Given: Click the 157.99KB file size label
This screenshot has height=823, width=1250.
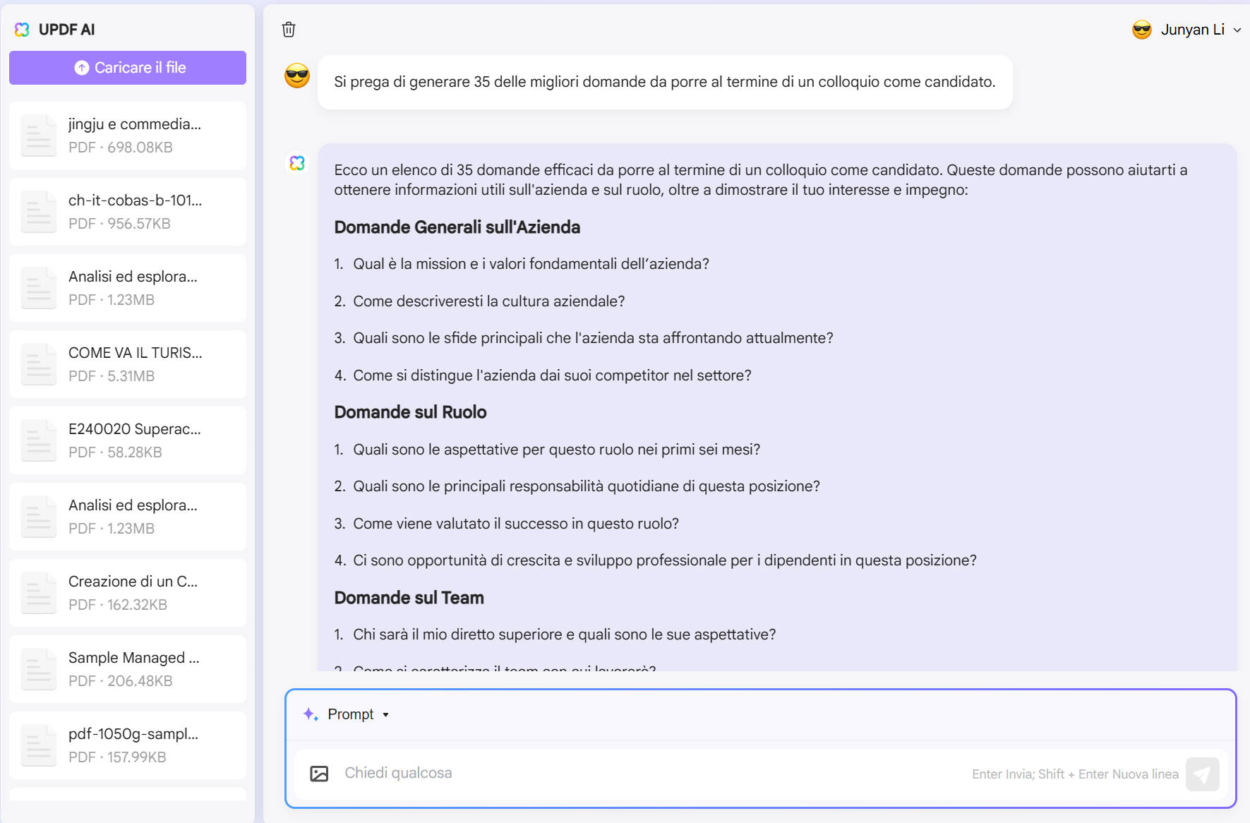Looking at the screenshot, I should (x=136, y=757).
